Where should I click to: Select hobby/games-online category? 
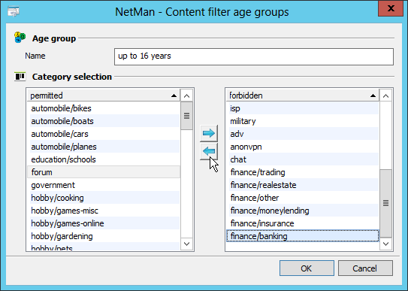click(x=104, y=223)
